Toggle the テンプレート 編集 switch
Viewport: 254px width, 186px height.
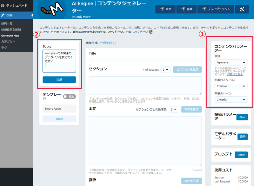pos(69,96)
